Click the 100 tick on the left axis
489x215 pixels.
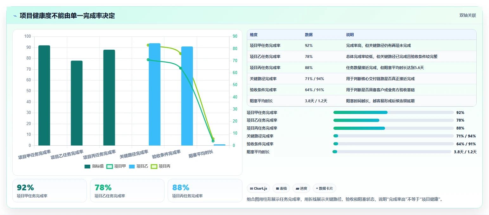coord(28,36)
